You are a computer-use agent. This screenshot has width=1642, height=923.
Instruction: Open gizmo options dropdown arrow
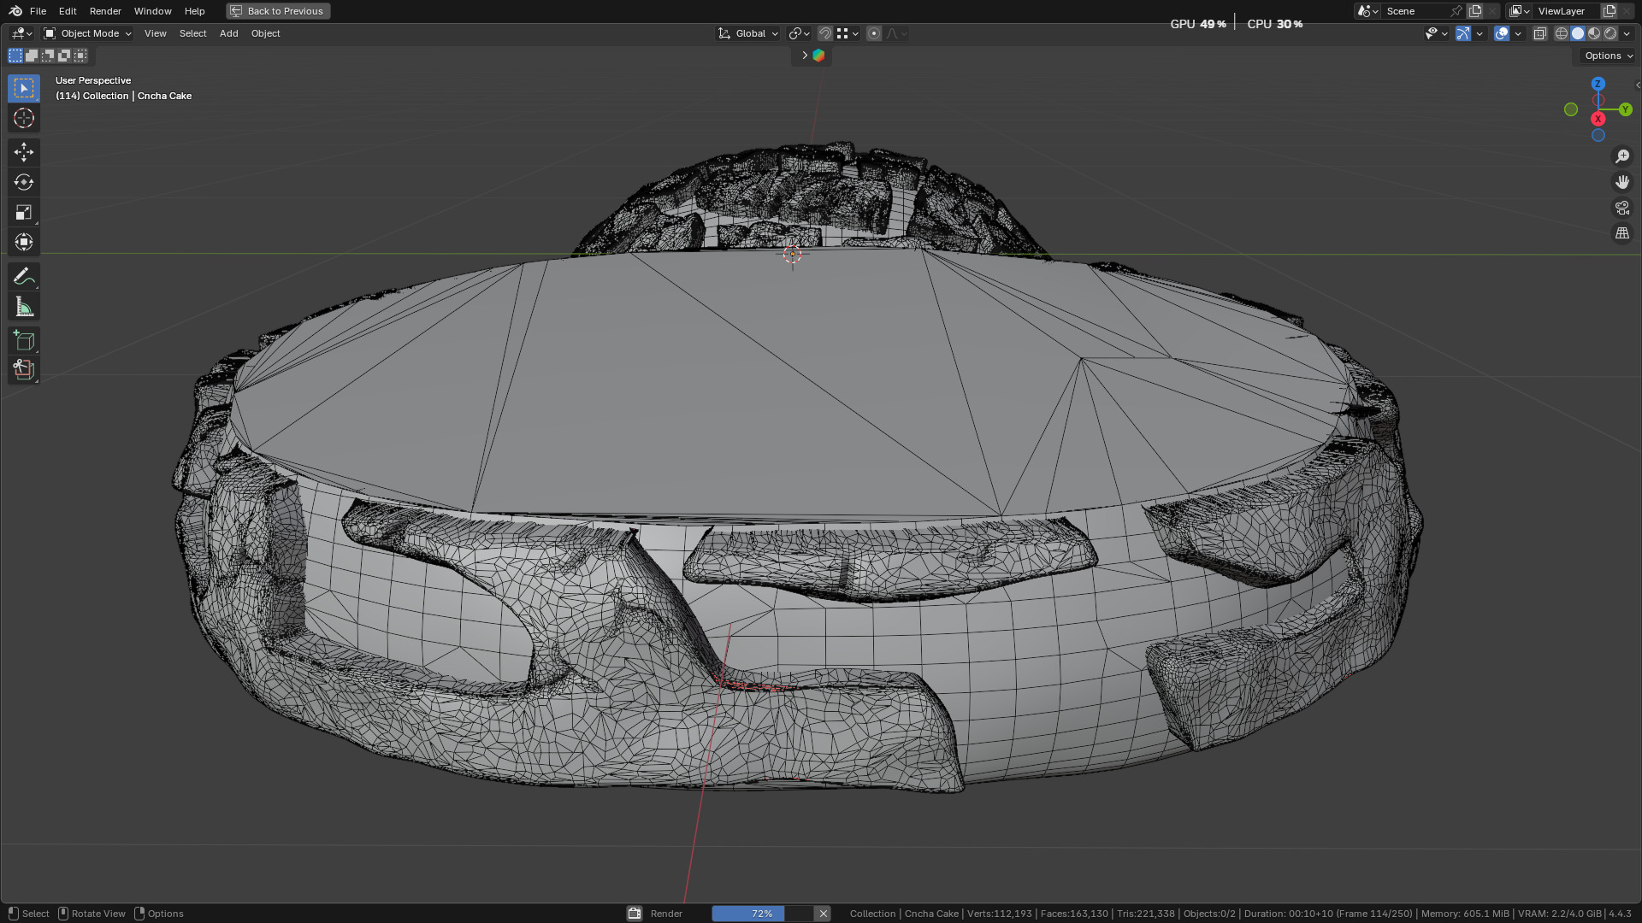click(x=1480, y=33)
